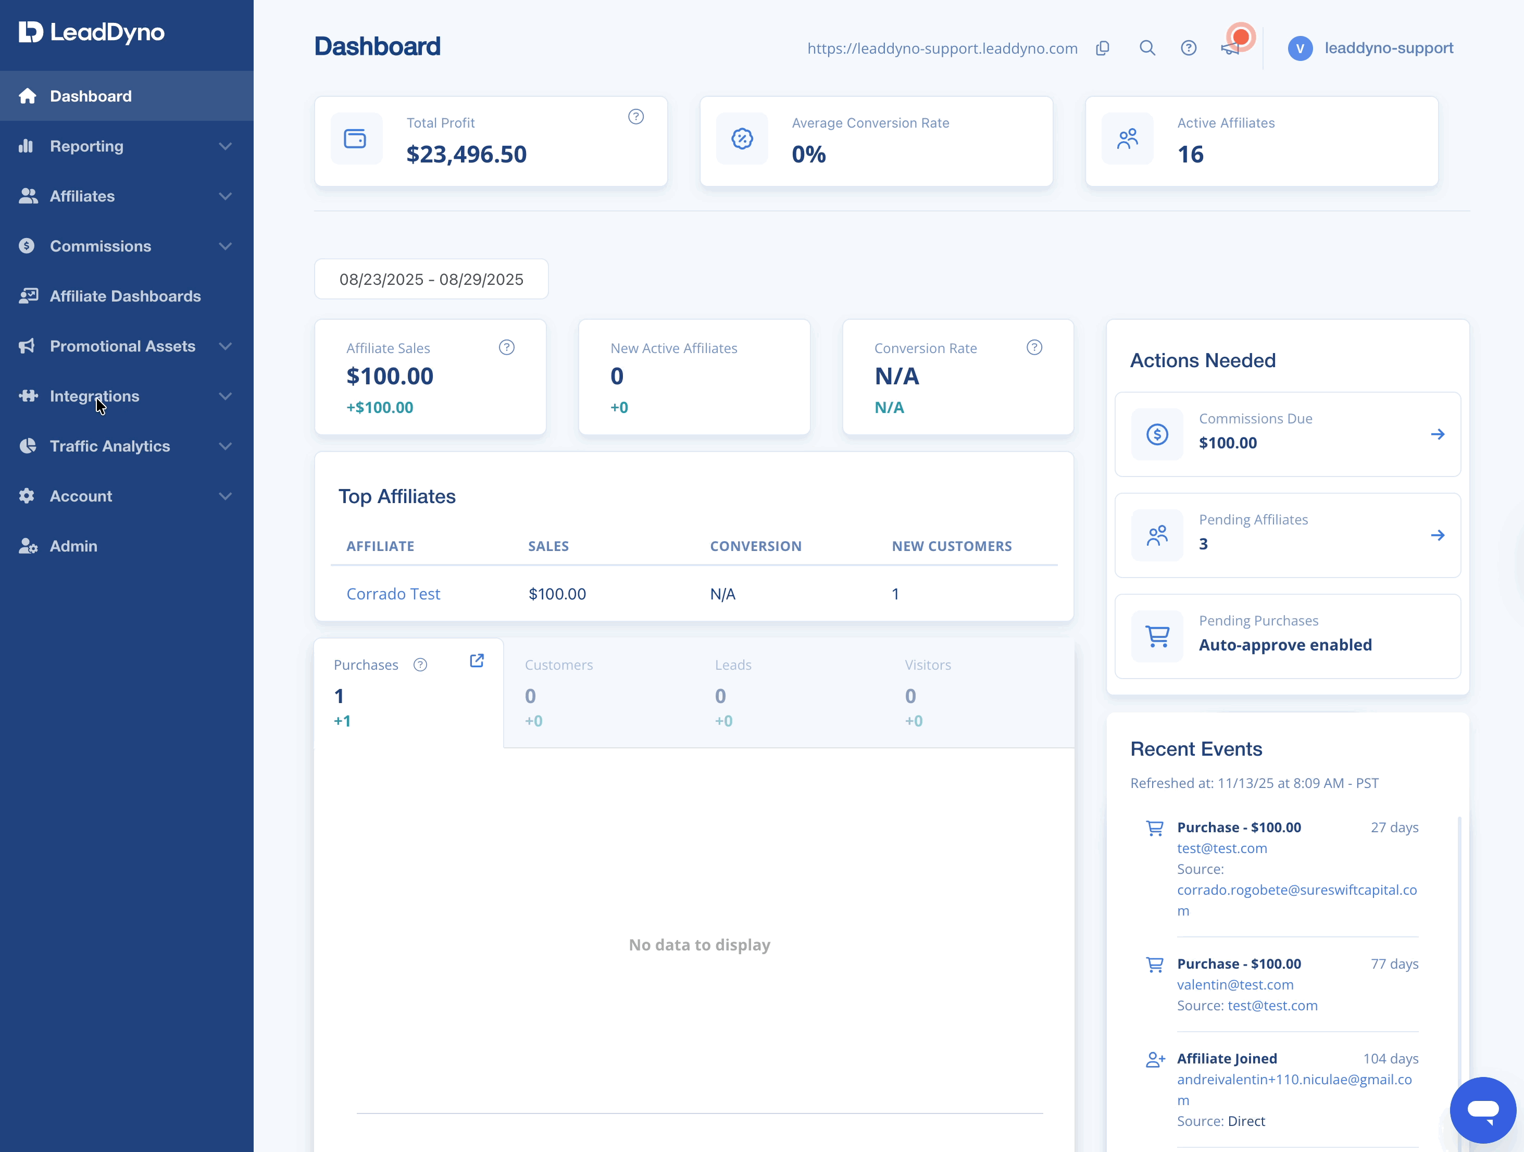Click Admin user-gear icon

coord(28,546)
